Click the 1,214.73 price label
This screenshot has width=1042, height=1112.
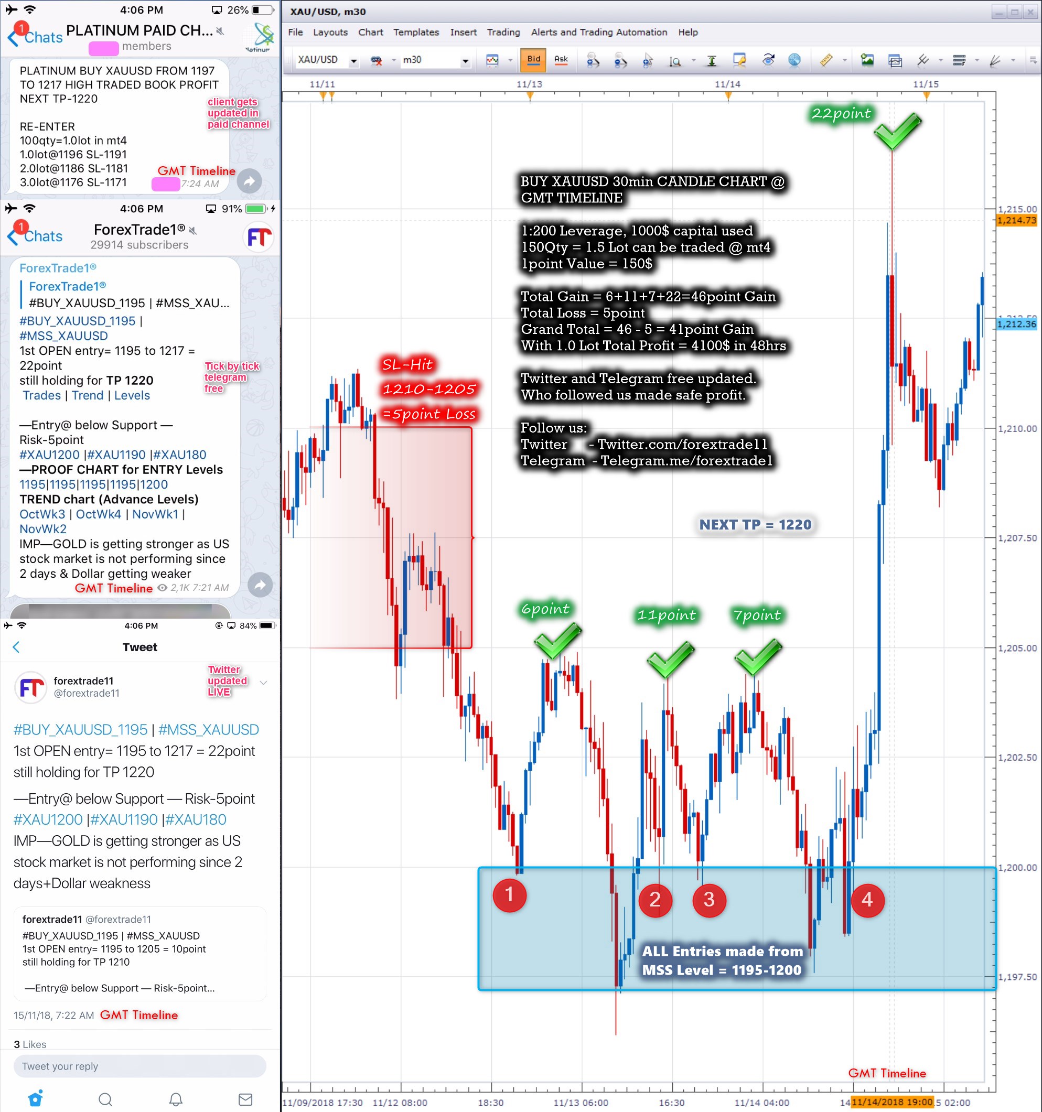(x=1017, y=220)
